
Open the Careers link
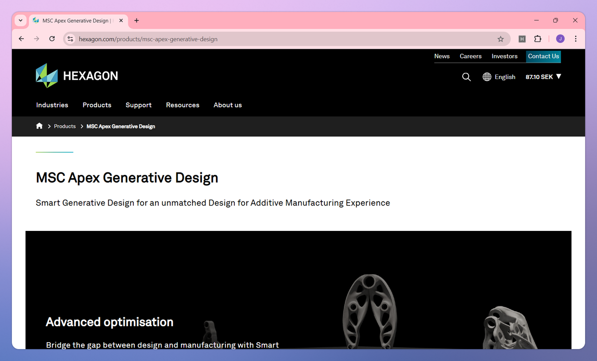point(471,56)
